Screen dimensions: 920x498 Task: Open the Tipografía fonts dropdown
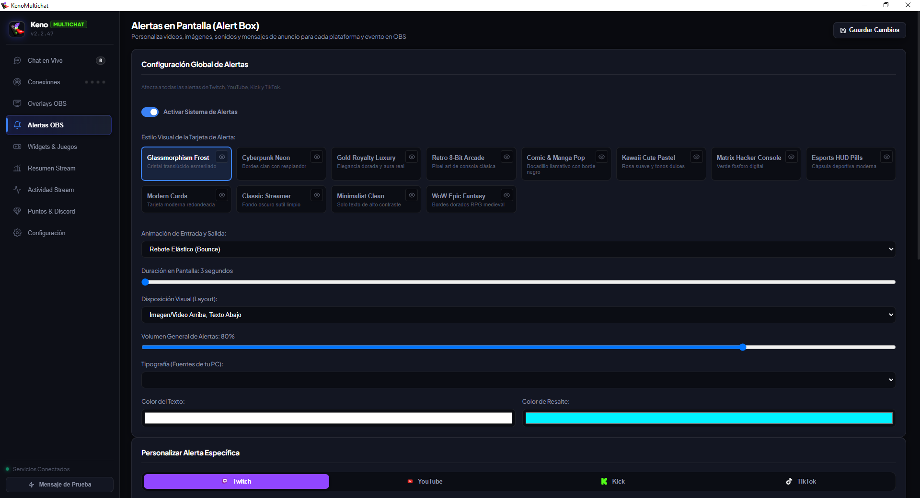point(518,380)
